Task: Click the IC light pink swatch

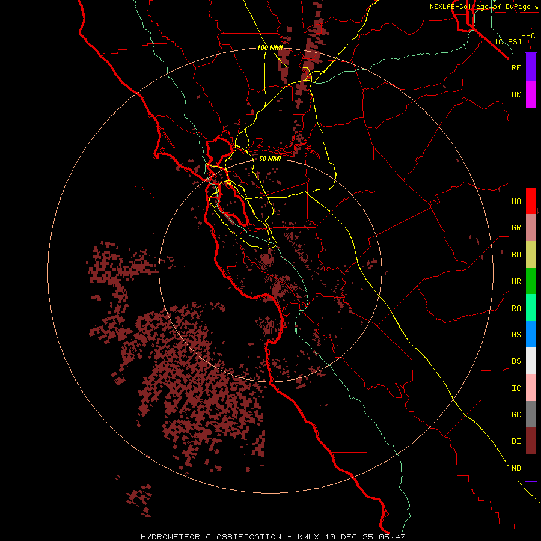Action: point(531,388)
